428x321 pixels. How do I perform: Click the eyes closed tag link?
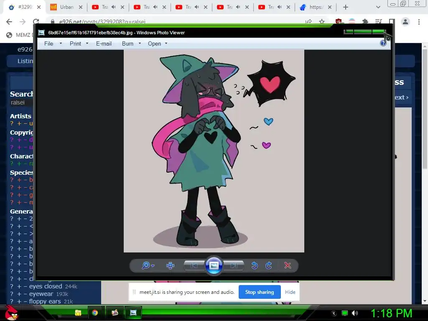[46, 286]
